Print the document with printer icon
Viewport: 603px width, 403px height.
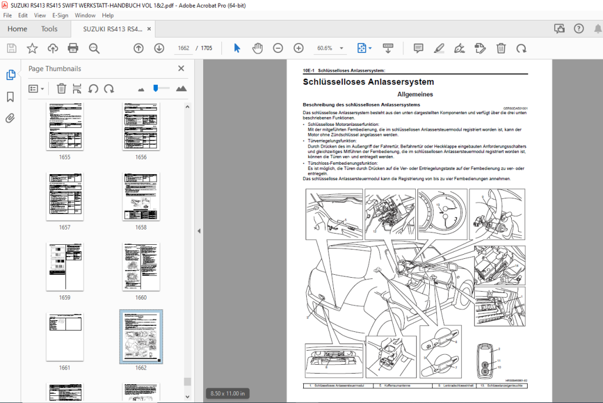[73, 48]
